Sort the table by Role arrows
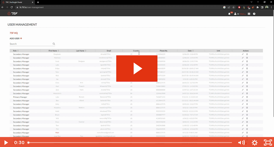This screenshot has width=274, height=147. coord(18,51)
